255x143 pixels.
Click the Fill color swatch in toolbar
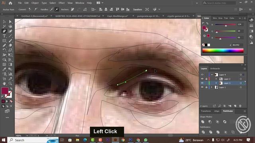click(5, 91)
